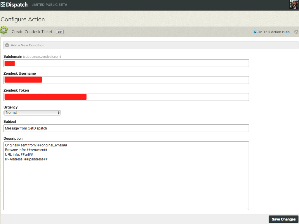Viewport: 299px width, 224px height.
Task: Click the Urgency stepper arrows
Action: pyautogui.click(x=59, y=113)
